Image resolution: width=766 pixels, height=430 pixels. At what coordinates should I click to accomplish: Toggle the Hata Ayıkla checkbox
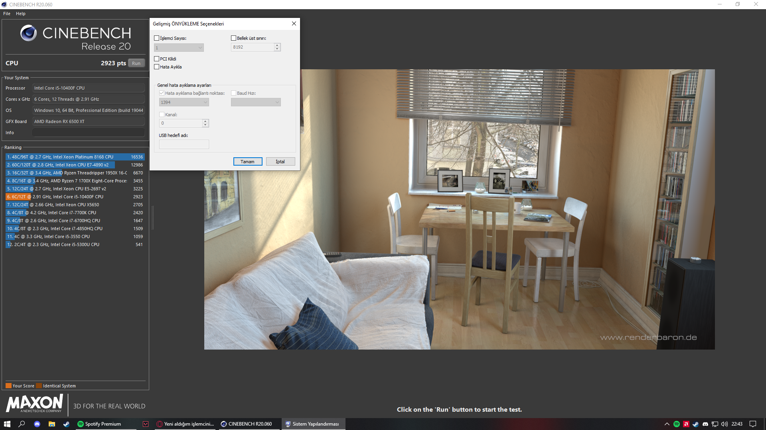point(157,67)
